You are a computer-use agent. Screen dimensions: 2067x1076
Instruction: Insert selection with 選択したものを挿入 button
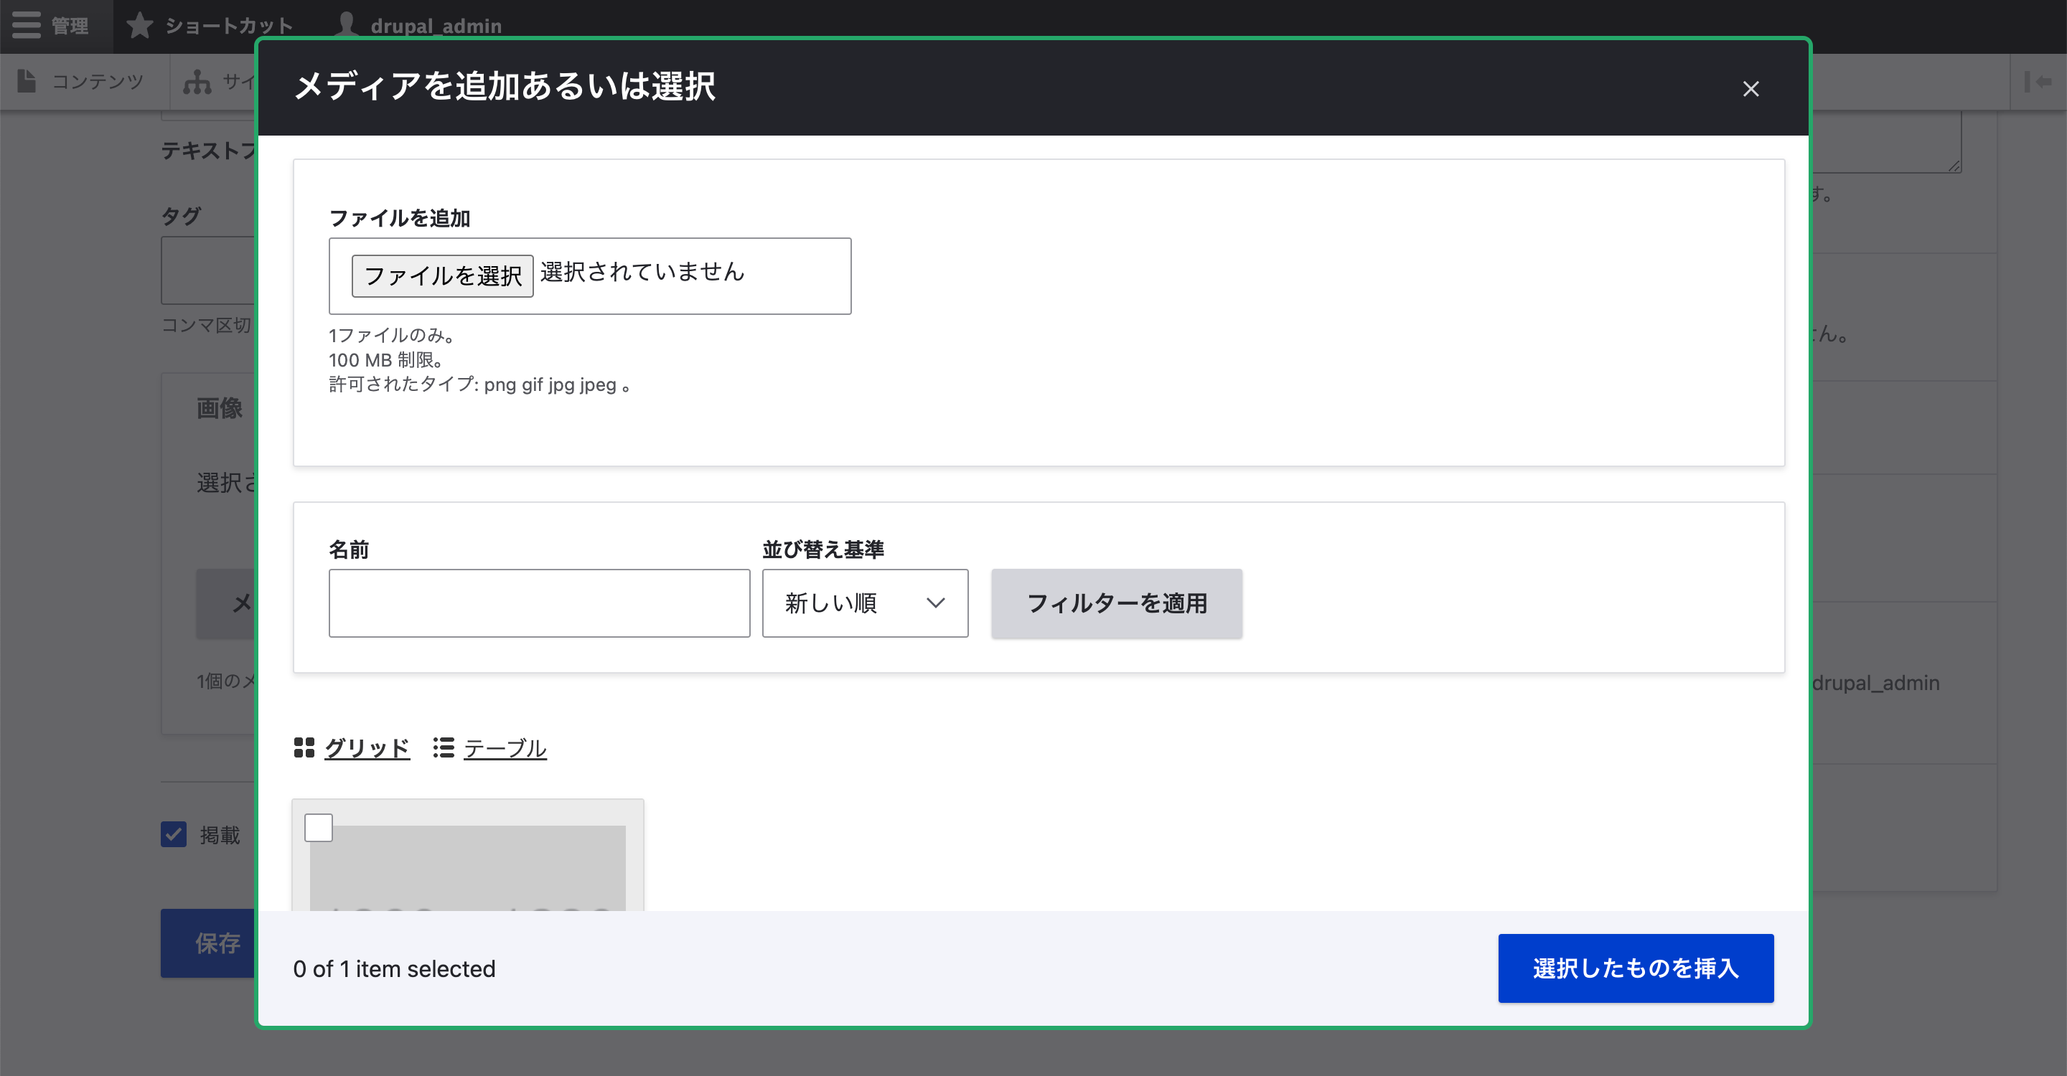click(x=1636, y=968)
